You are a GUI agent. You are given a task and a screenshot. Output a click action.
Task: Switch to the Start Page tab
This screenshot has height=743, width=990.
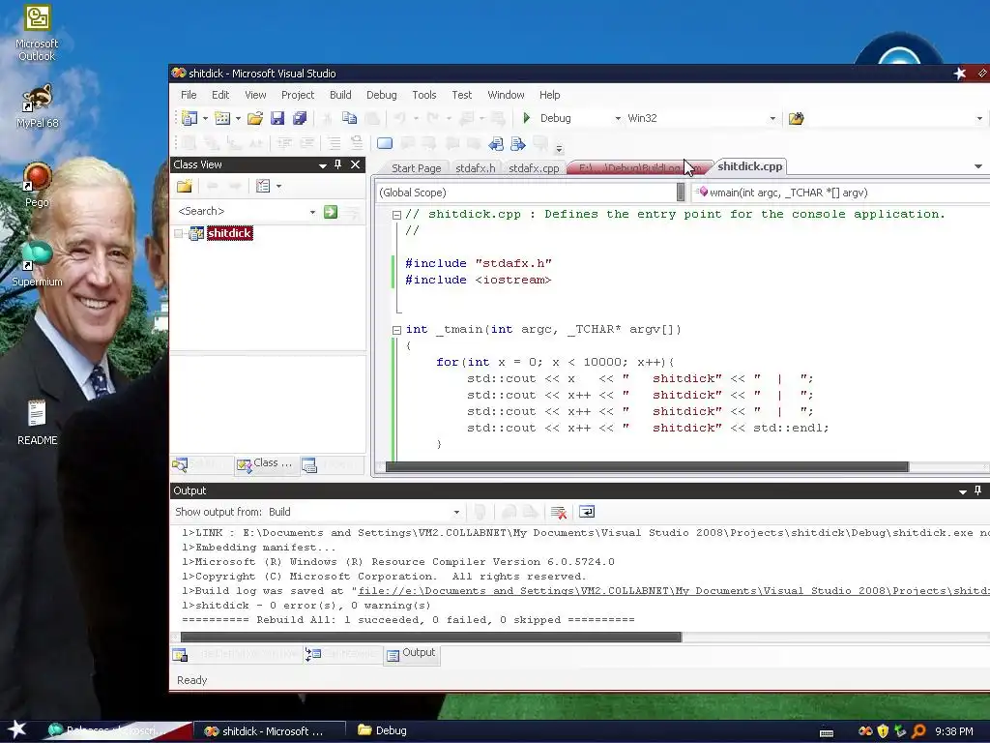[416, 168]
